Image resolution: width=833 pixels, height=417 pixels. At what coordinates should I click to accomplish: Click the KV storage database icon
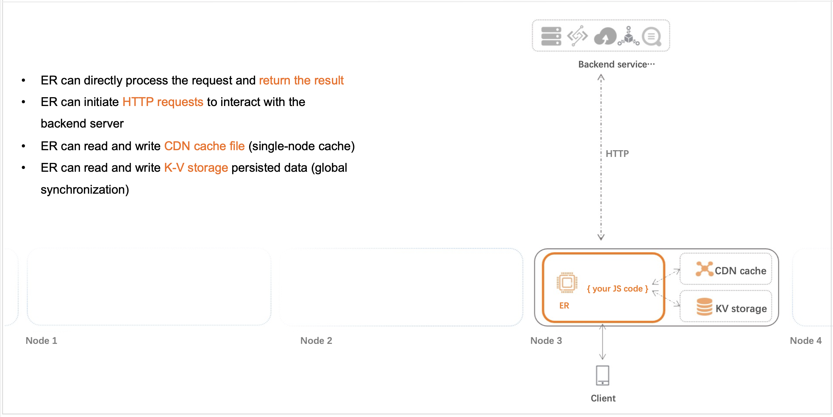tap(704, 307)
